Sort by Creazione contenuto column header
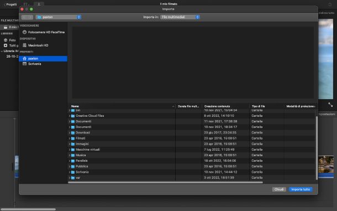337x211 pixels. [225, 106]
